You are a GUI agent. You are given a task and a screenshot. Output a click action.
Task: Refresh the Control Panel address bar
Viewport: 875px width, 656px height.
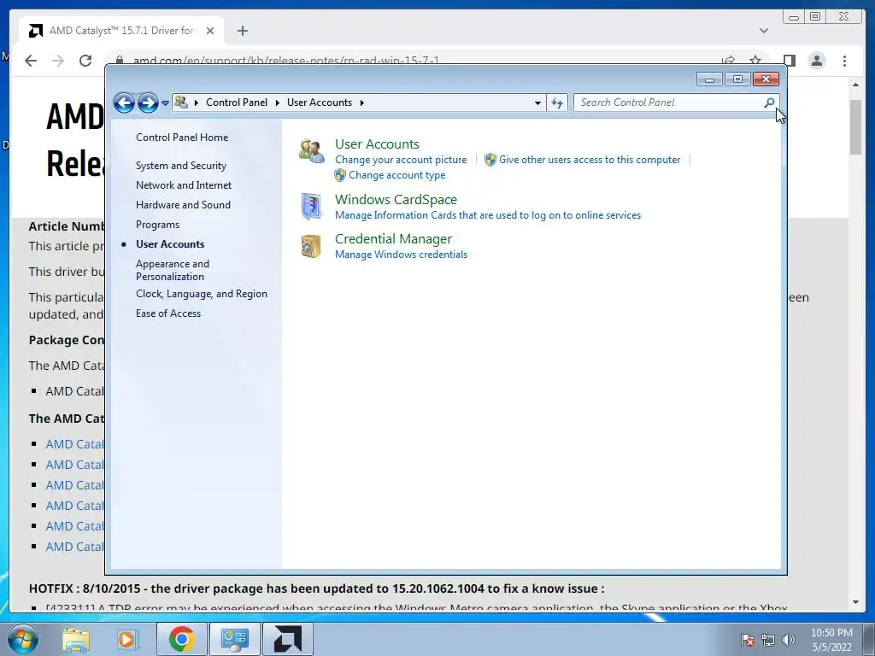coord(557,102)
